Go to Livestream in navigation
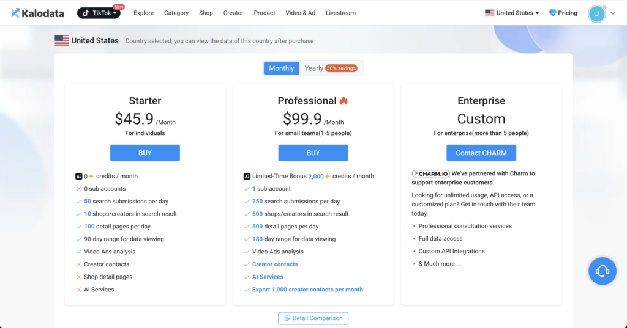Screen dimensions: 627x328 tap(340, 13)
